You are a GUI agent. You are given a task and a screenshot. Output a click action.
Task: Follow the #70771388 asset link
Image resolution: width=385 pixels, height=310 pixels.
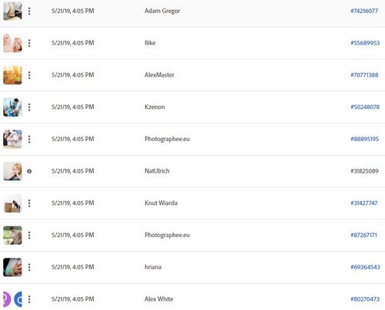click(x=364, y=75)
